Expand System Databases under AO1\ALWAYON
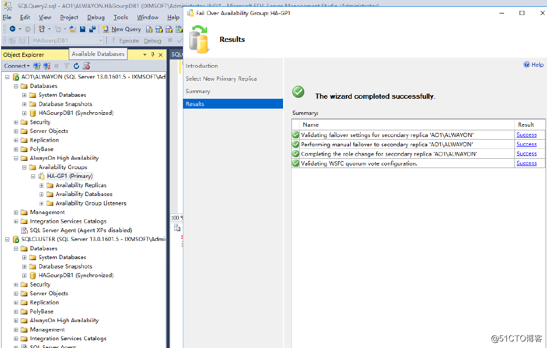Image resolution: width=547 pixels, height=348 pixels. (24, 95)
